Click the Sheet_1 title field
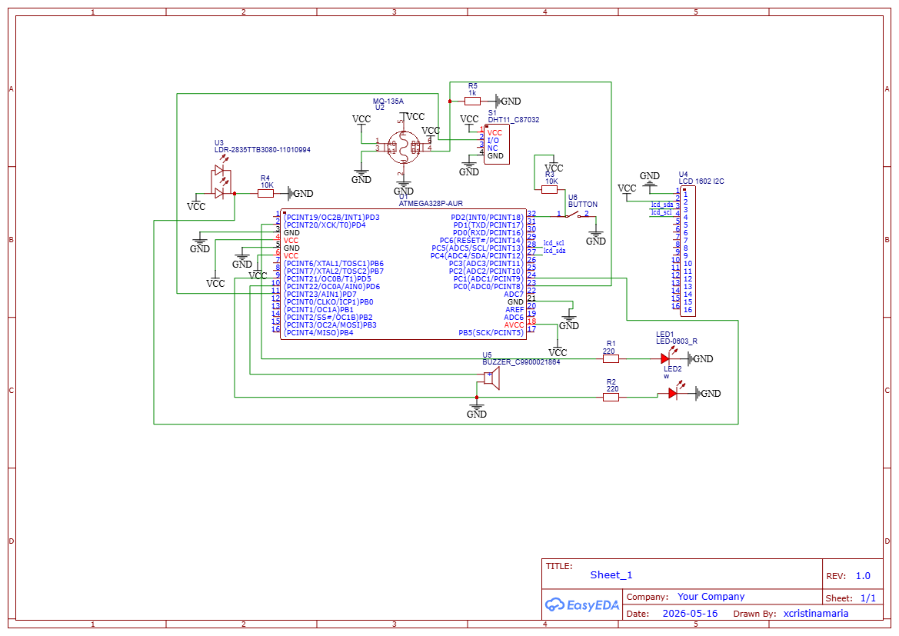 611,574
